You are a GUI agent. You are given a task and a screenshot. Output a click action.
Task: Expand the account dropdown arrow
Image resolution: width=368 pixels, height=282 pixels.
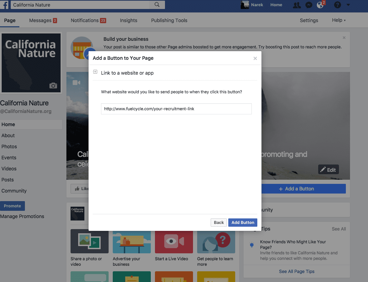(348, 5)
